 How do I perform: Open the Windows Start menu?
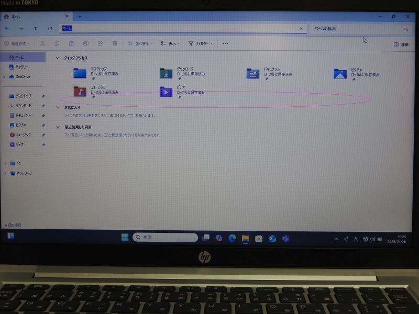click(x=125, y=237)
